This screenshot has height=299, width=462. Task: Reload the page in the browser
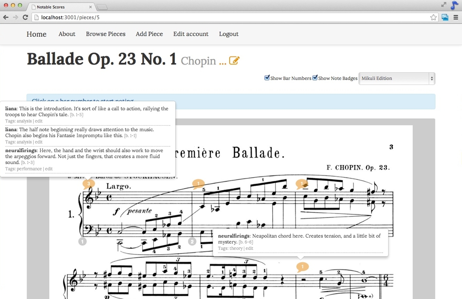25,17
